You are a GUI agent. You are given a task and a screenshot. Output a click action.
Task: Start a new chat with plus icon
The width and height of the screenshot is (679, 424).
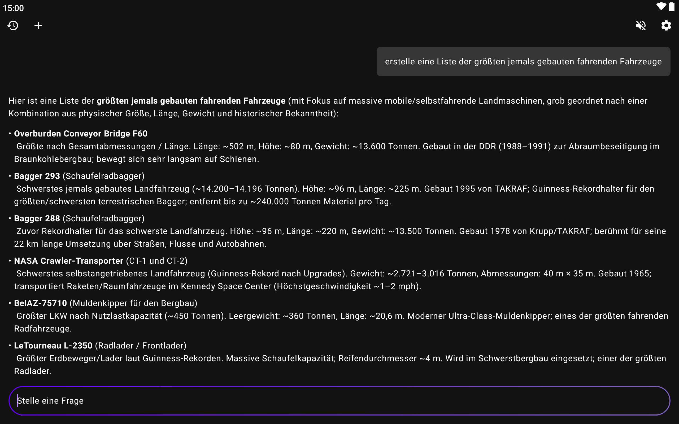coord(38,25)
